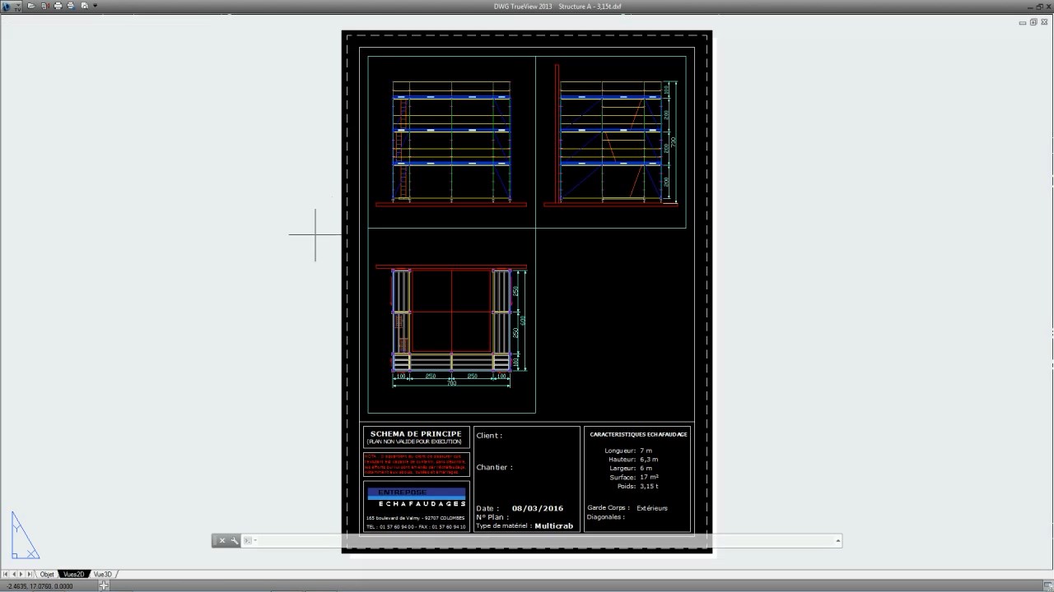Screen dimensions: 1054x592
Task: Click the status bar icon next to coordinates
Action: point(104,585)
